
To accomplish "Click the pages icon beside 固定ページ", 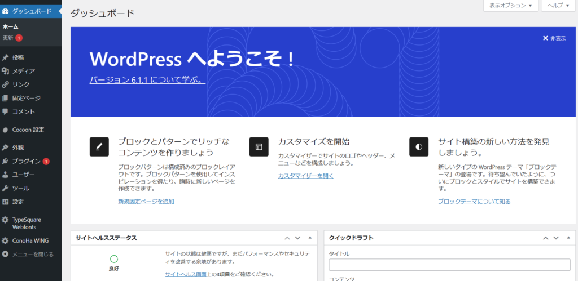I will click(5, 98).
